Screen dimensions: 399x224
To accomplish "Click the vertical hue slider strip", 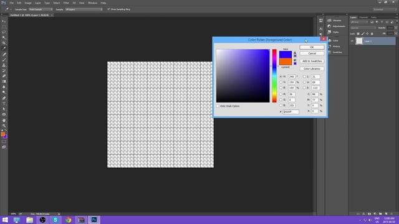I will coord(274,76).
